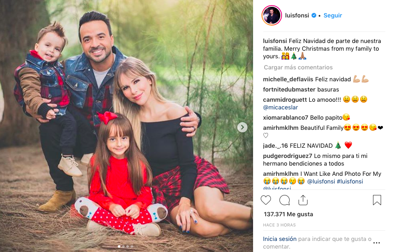Save the post with the bookmark icon
The height and width of the screenshot is (252, 393).
(x=377, y=200)
